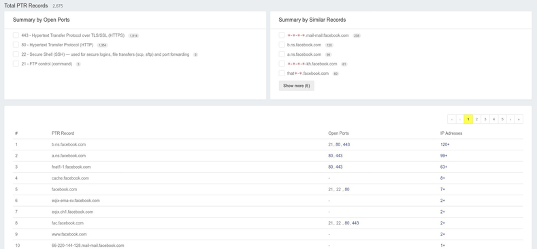The height and width of the screenshot is (249, 537).
Task: Open page 2 of results
Action: (476, 119)
